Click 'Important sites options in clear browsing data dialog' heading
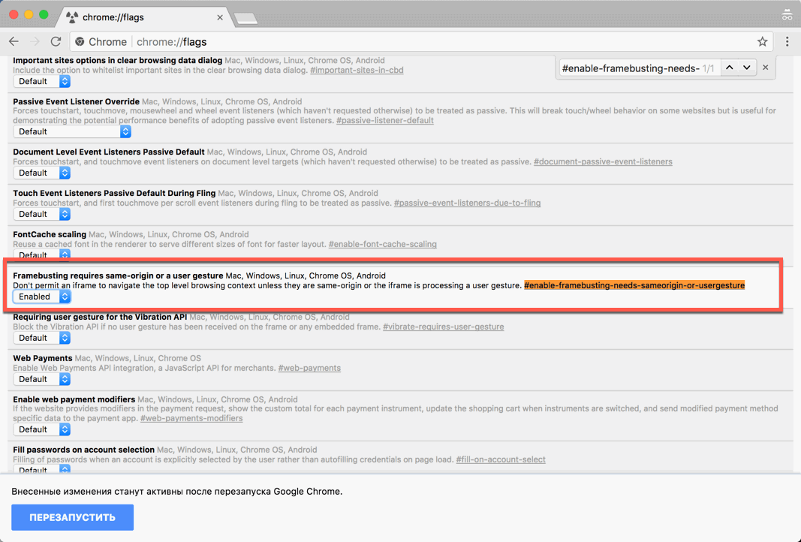The image size is (801, 542). [x=118, y=61]
